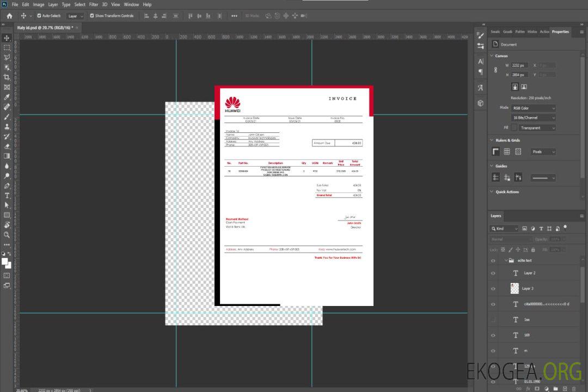Click the Home icon in options bar
This screenshot has width=588, height=392.
[9, 16]
